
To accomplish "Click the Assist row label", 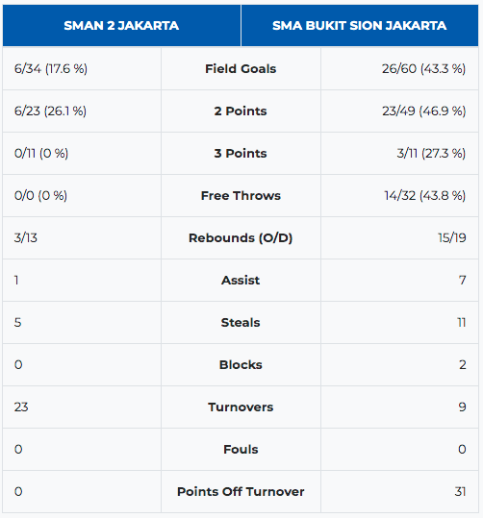I will coord(241,281).
